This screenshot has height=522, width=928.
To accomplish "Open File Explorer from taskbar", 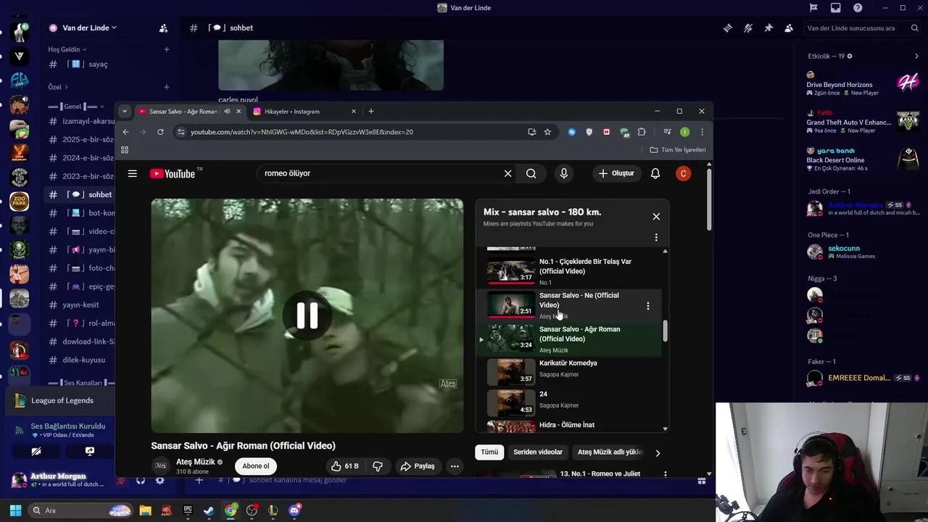I will click(x=145, y=510).
